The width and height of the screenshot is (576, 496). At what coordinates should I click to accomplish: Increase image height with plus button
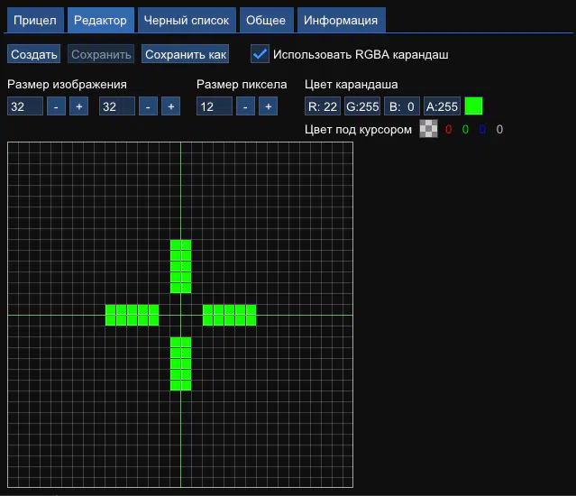[170, 106]
